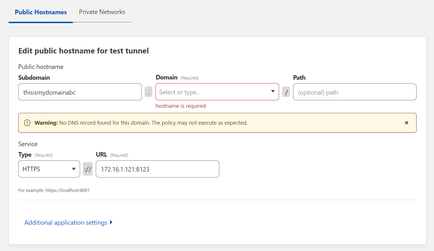Viewport: 434px width, 251px height.
Task: Click the dot separator after subdomain
Action: tap(148, 92)
